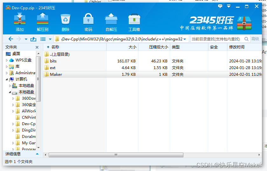Select the ..(上层目录) parent row
267x171 pixels.
tap(152, 54)
